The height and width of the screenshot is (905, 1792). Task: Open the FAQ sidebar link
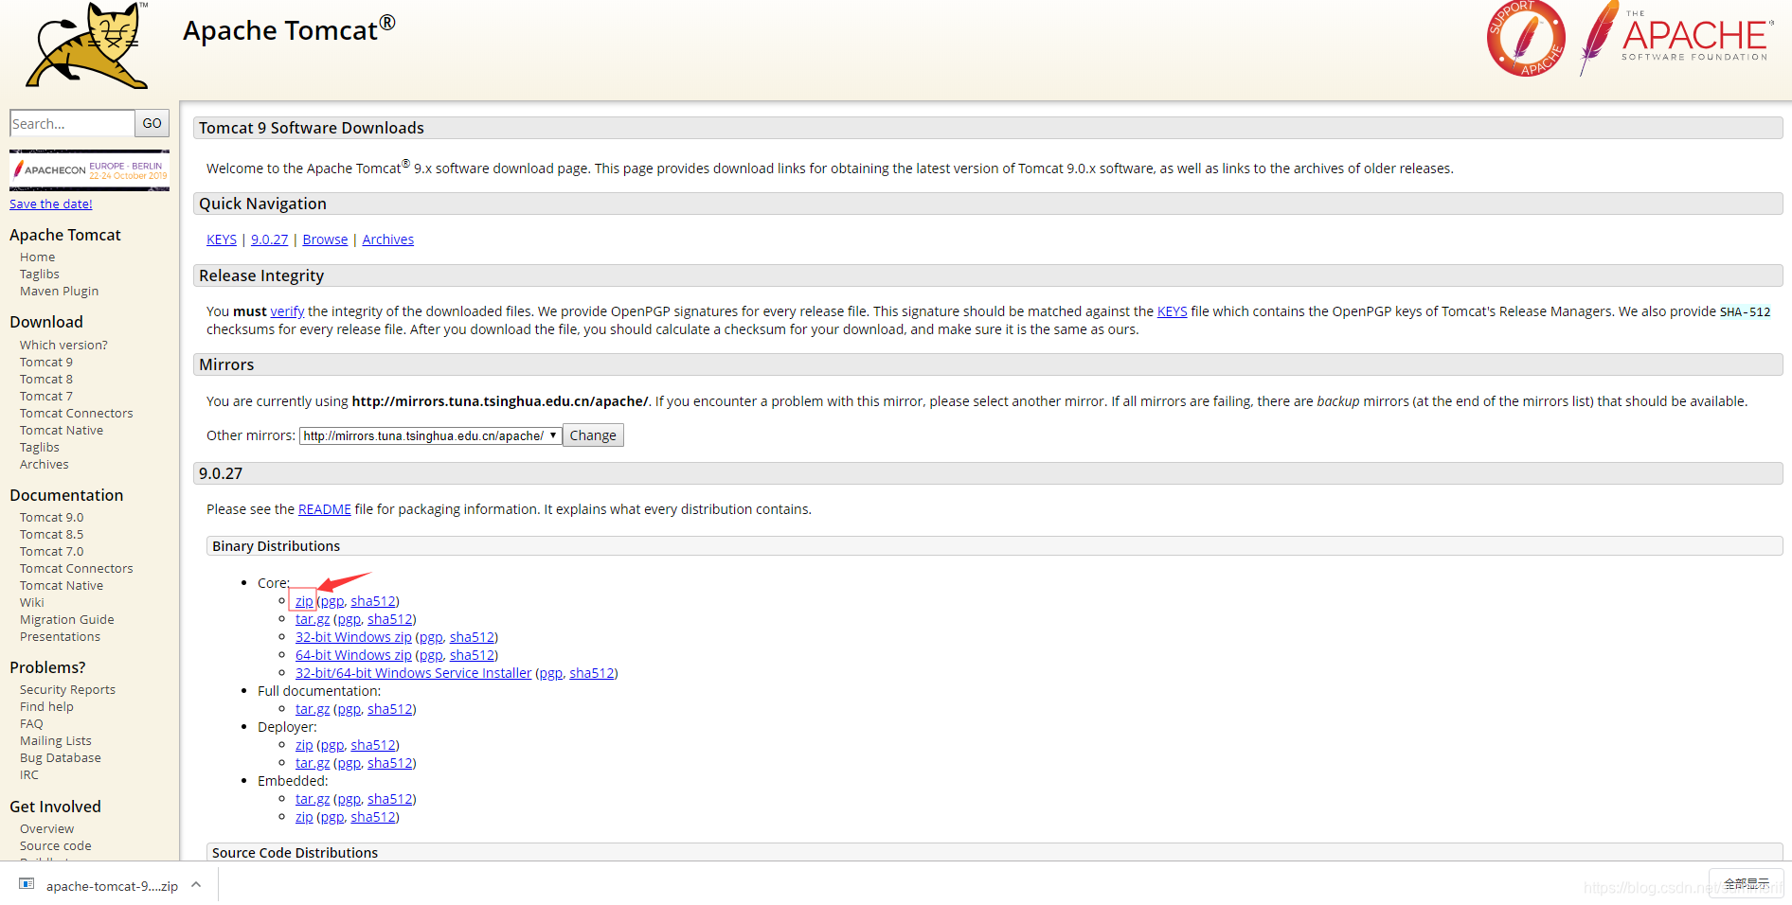pos(31,723)
